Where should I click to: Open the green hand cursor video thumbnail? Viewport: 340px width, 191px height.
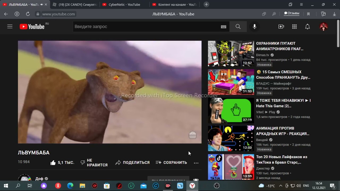point(231,111)
